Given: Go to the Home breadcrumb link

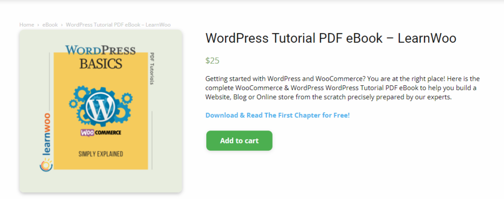Looking at the screenshot, I should [27, 25].
